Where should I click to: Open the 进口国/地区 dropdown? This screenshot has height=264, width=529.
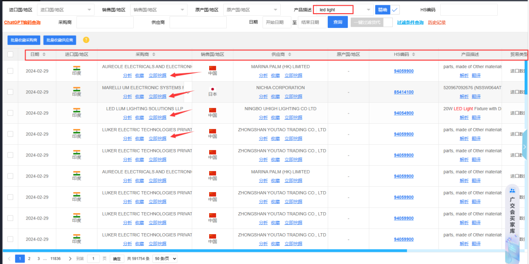[66, 10]
